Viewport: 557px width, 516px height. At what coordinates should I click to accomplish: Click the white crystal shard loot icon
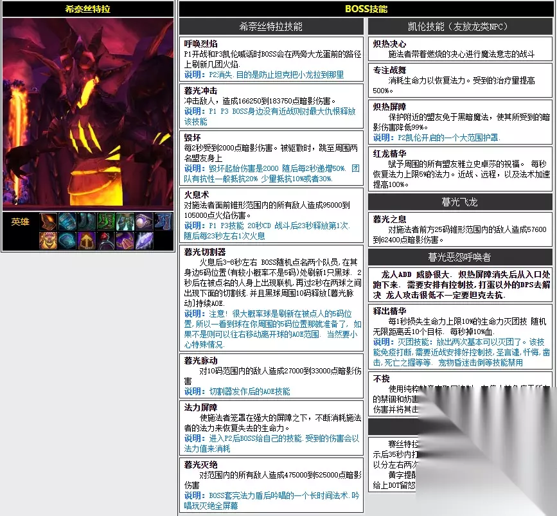tap(144, 240)
